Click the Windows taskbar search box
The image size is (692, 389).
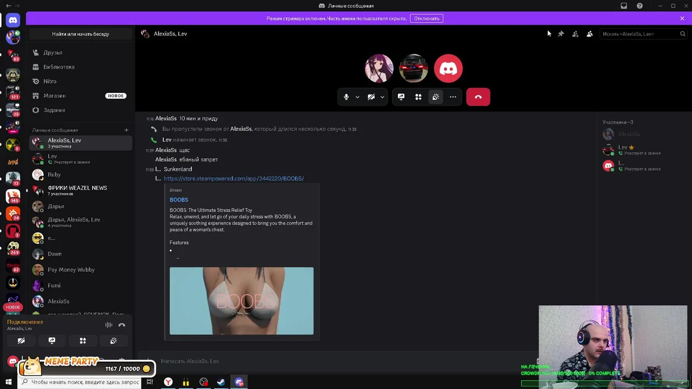(x=79, y=382)
